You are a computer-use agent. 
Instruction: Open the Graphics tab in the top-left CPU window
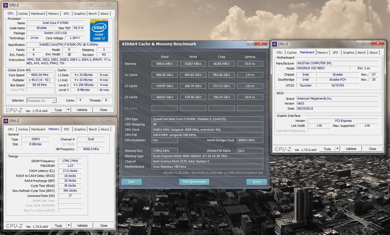[80, 14]
